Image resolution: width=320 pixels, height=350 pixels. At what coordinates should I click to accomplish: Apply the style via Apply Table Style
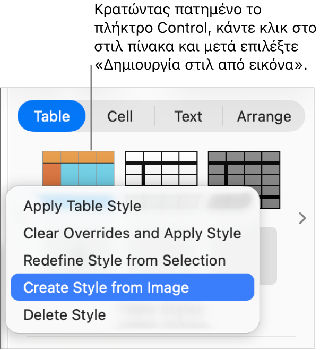[x=82, y=206]
